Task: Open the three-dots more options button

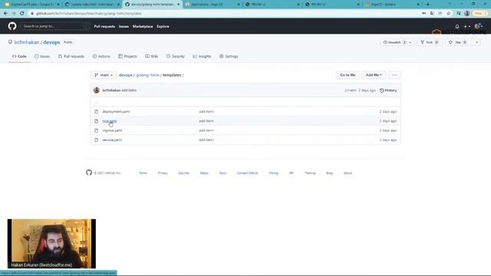Action: click(x=394, y=75)
